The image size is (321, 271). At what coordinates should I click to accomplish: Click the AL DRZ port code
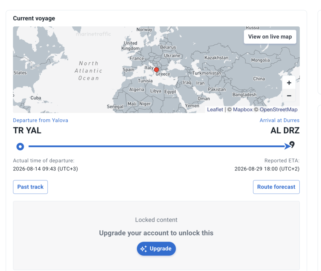point(285,131)
